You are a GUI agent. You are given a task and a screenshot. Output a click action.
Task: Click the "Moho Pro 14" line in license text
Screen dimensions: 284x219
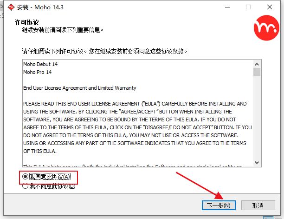[x=37, y=72]
